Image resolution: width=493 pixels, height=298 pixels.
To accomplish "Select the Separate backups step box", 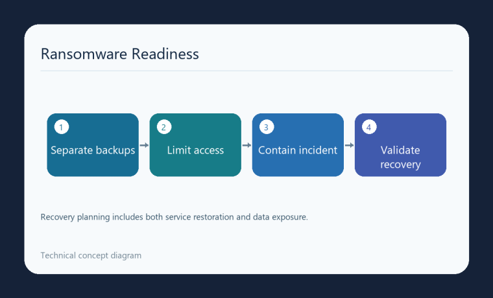I will click(93, 145).
